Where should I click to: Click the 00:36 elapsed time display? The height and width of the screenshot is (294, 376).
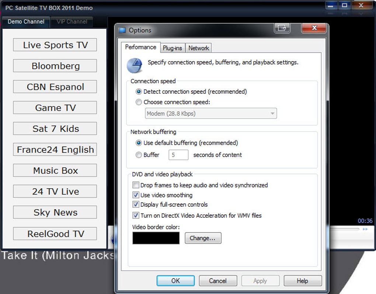365,221
